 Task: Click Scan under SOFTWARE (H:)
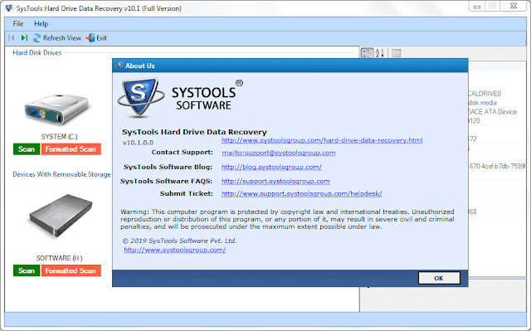coord(27,270)
